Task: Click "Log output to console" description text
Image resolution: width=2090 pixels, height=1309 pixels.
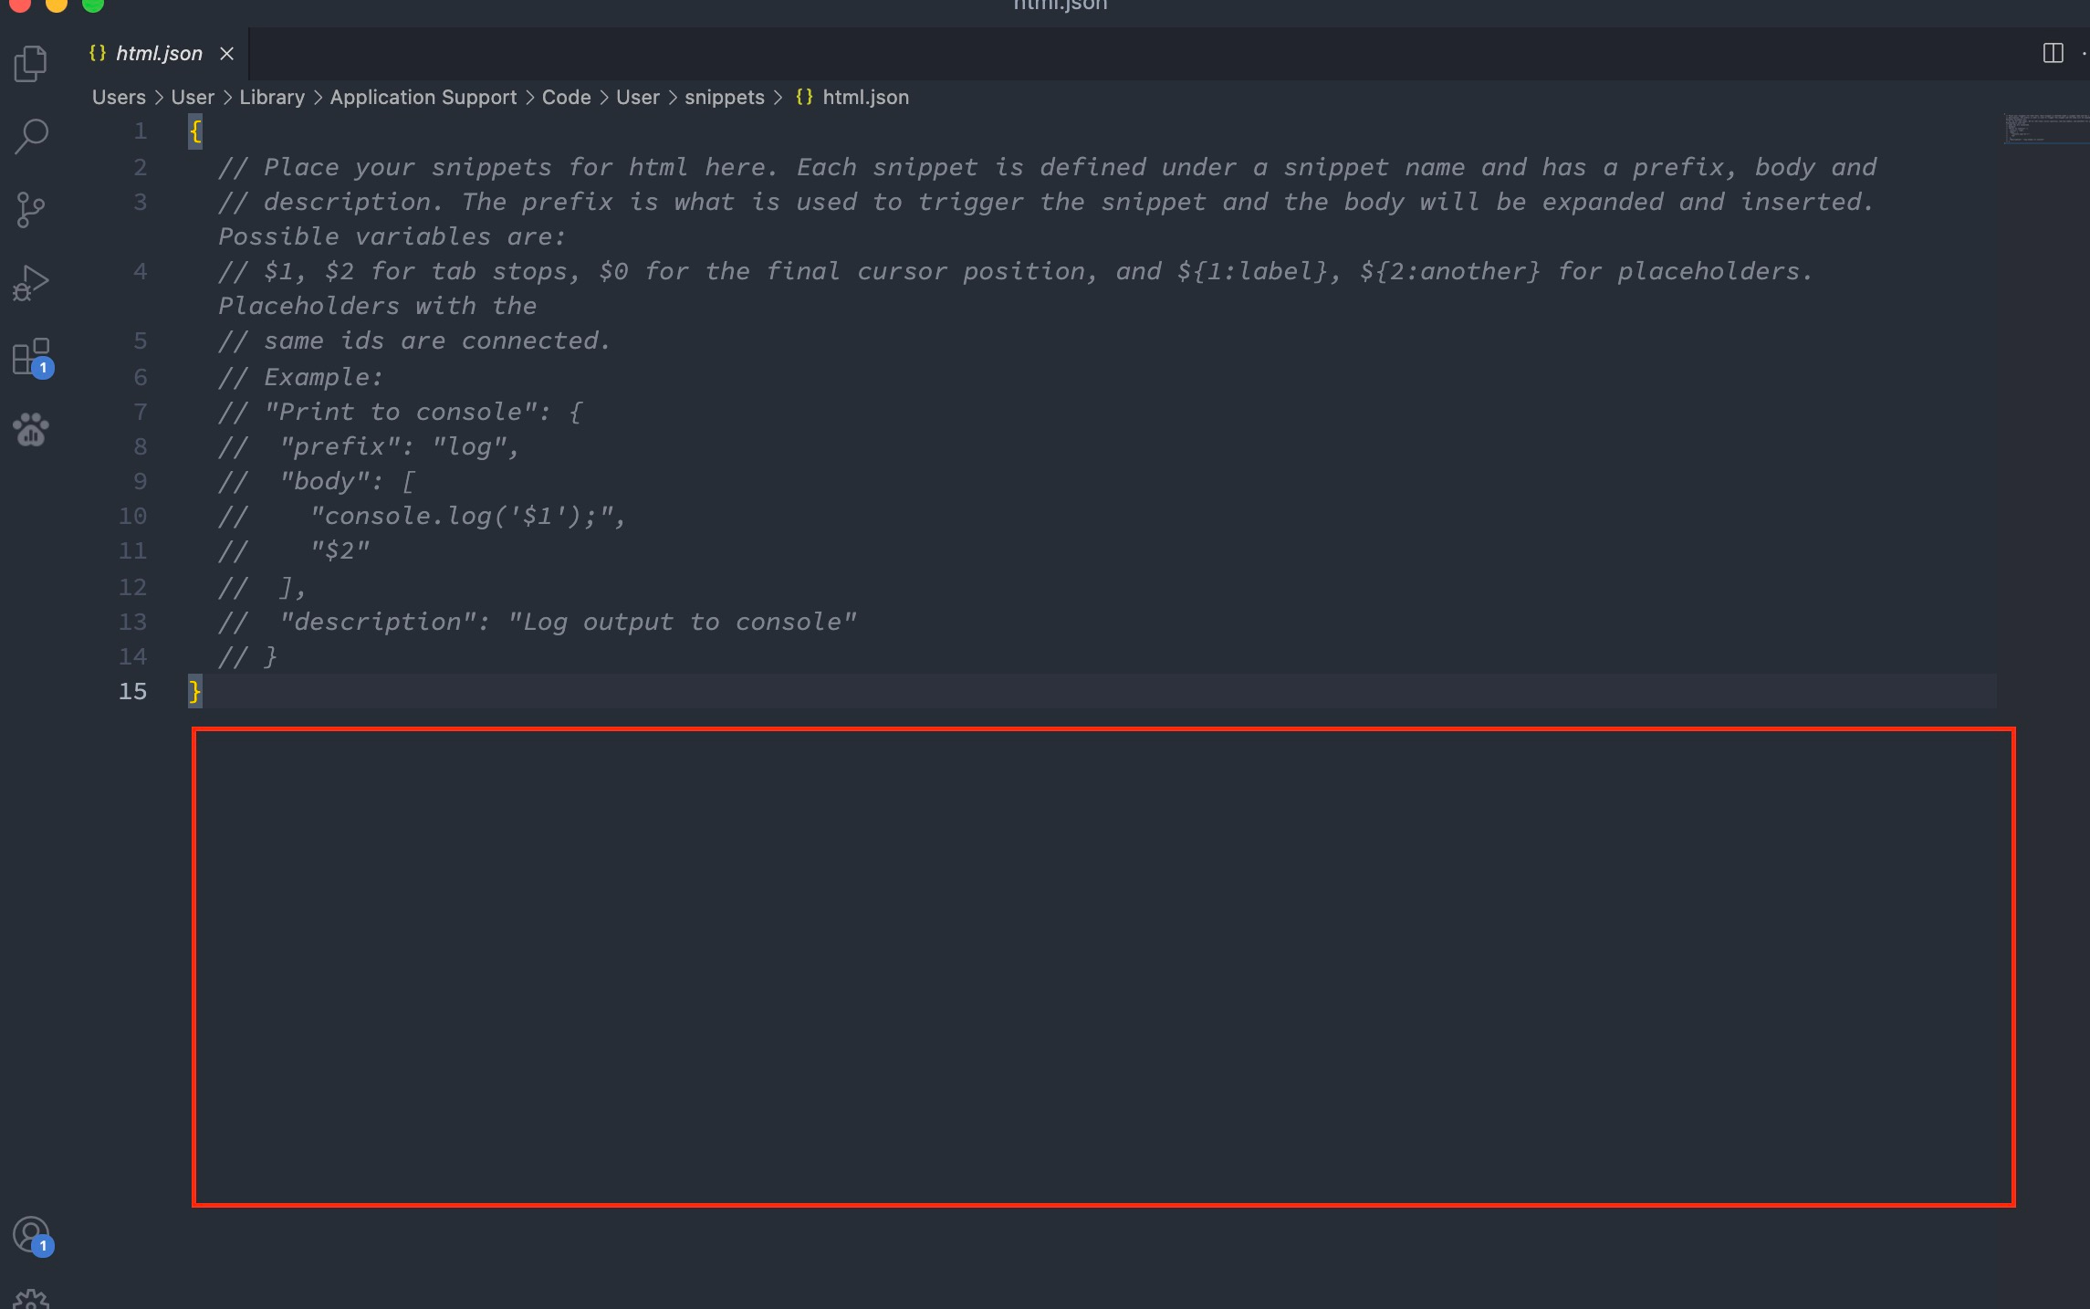Action: 682,622
